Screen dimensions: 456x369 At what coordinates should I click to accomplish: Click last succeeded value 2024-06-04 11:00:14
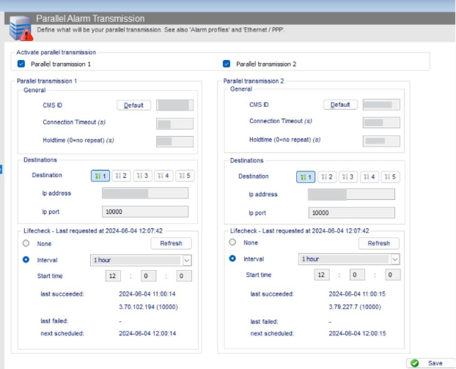coord(147,294)
